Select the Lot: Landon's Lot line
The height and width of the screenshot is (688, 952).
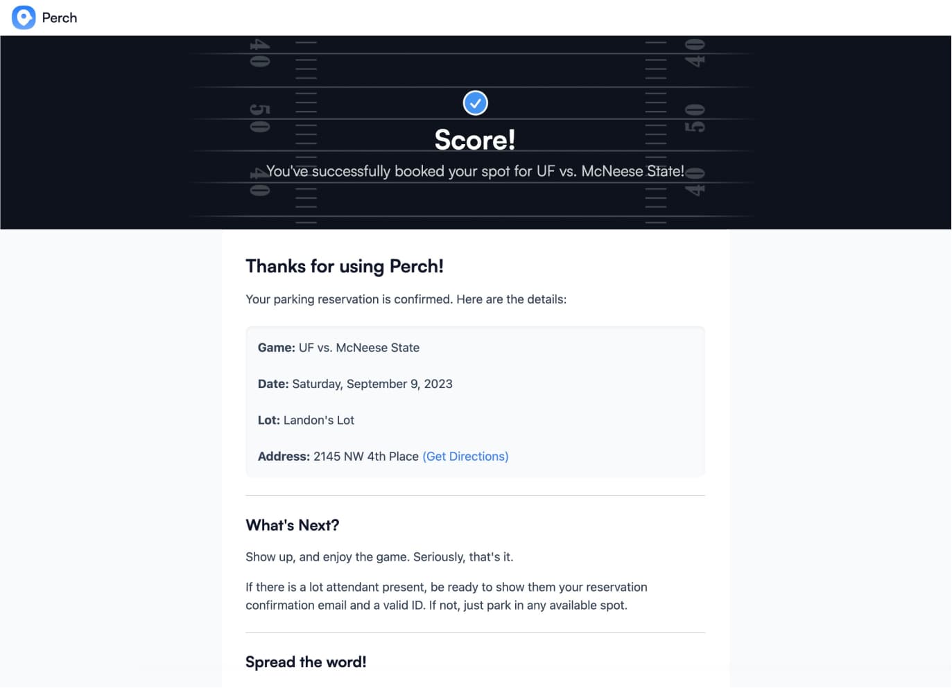[306, 421]
